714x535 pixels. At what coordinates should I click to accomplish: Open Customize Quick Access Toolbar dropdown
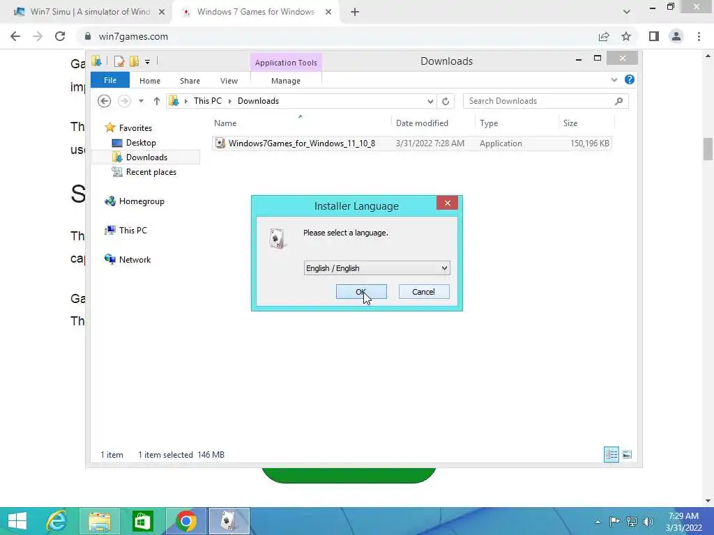(x=148, y=61)
